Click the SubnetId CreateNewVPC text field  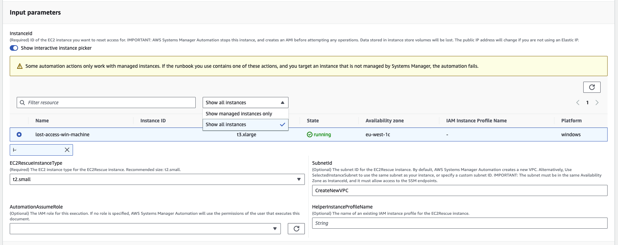(460, 190)
